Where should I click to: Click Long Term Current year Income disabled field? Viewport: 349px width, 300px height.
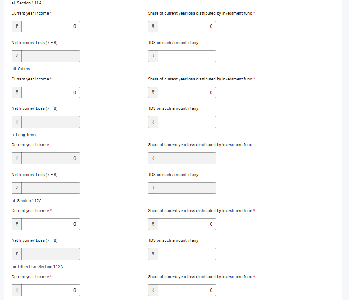[51, 158]
